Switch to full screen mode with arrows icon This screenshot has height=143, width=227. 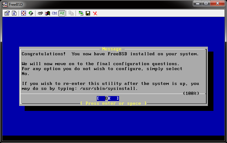coord(23,13)
